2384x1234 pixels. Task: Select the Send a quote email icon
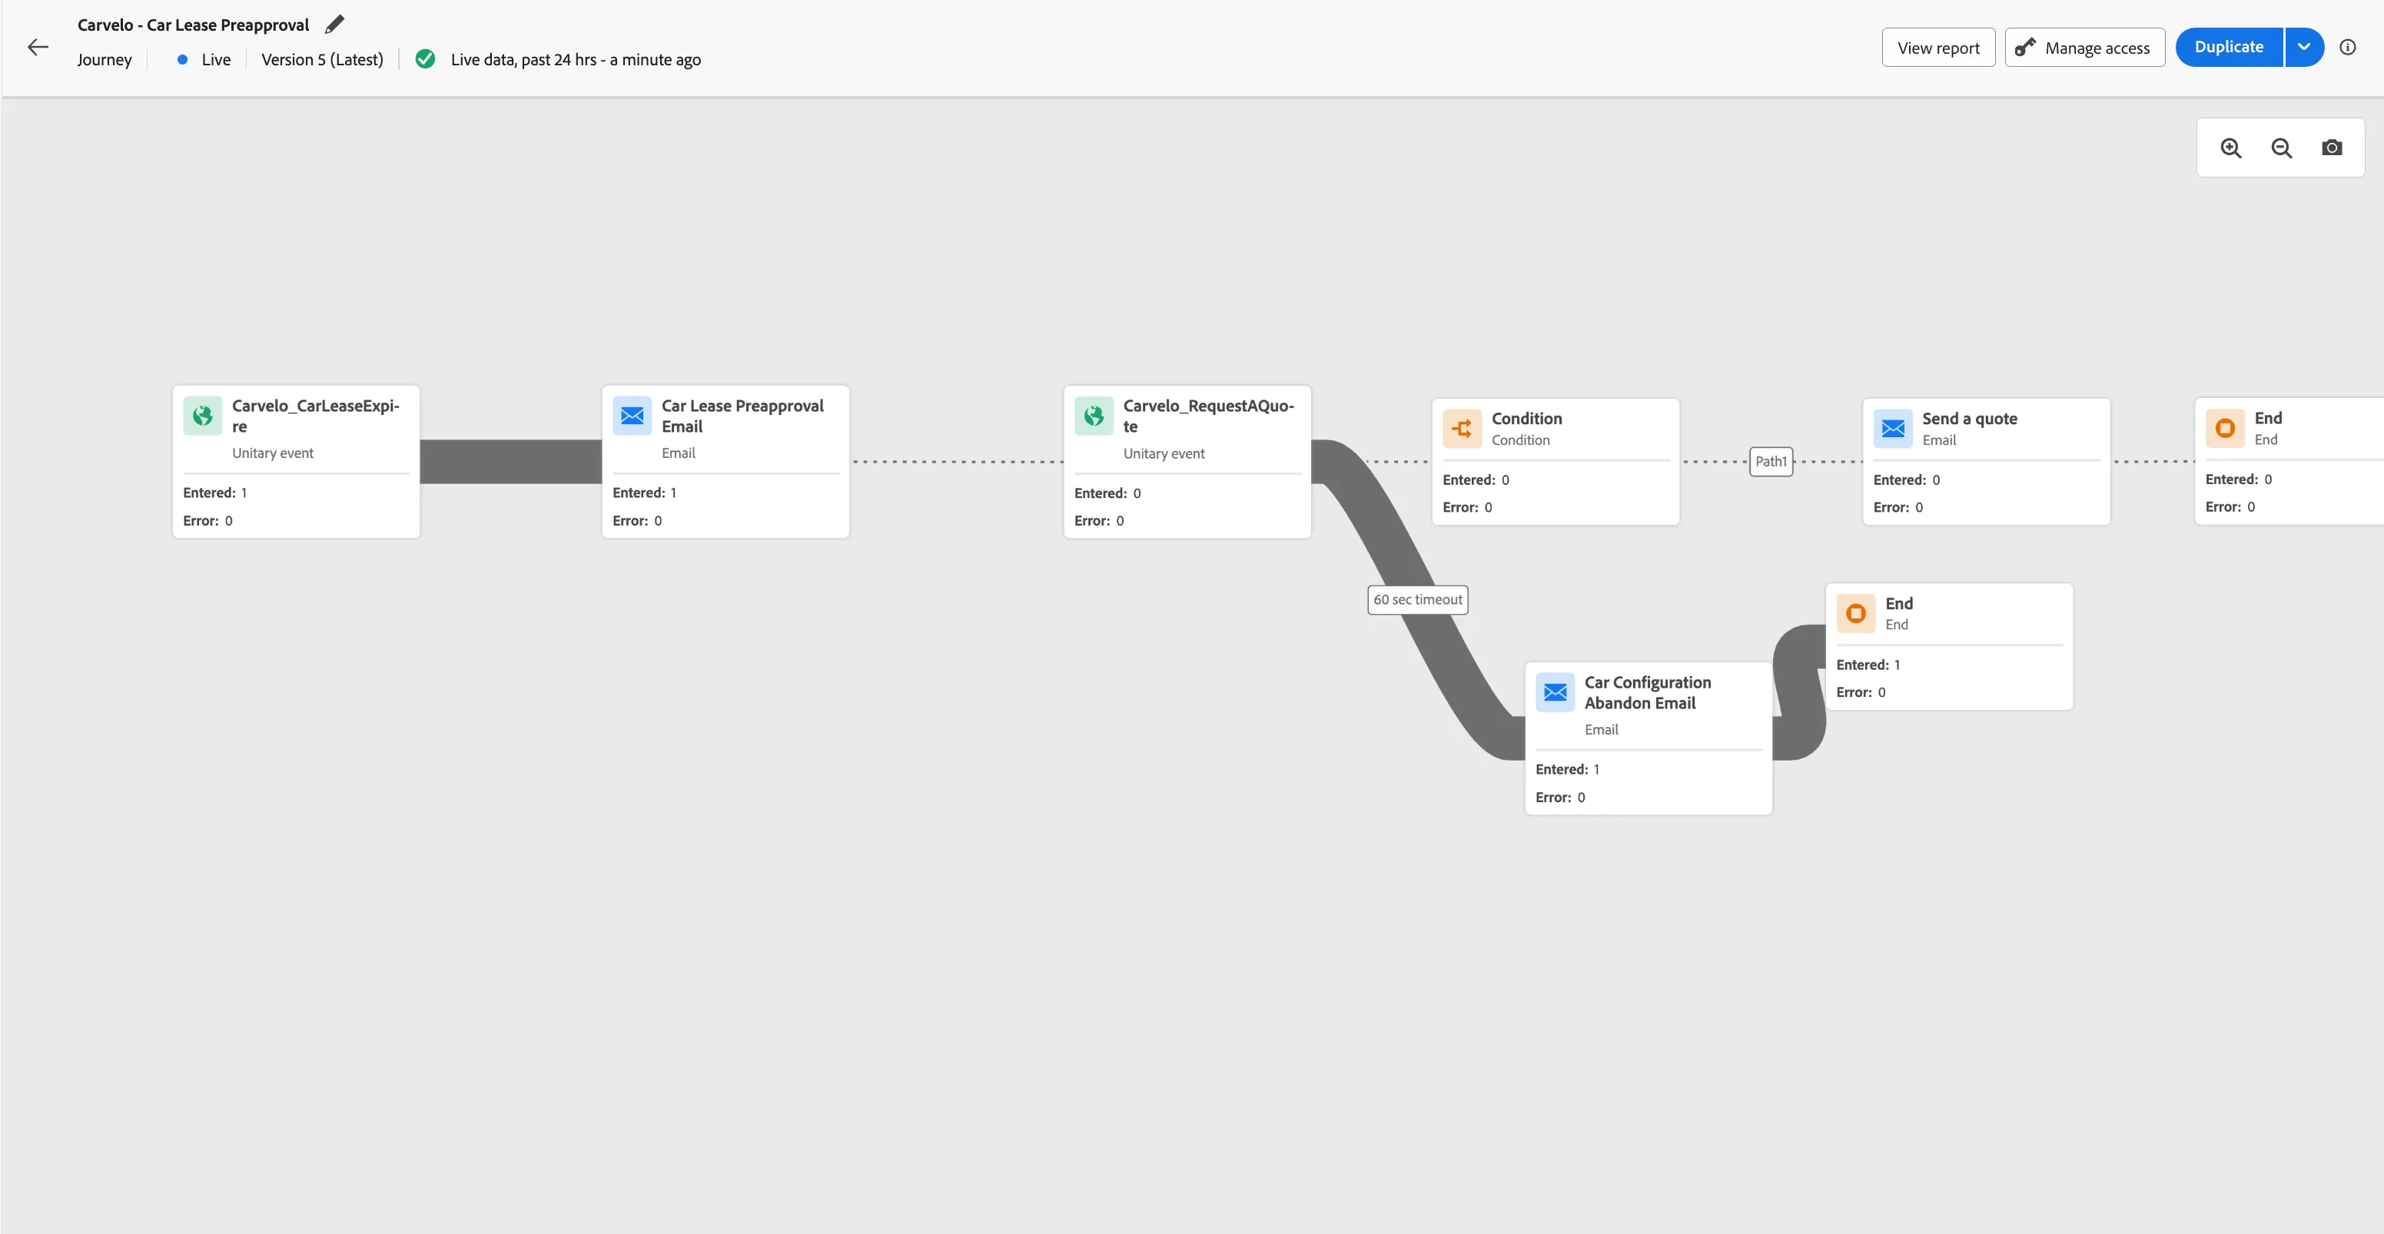coord(1893,430)
